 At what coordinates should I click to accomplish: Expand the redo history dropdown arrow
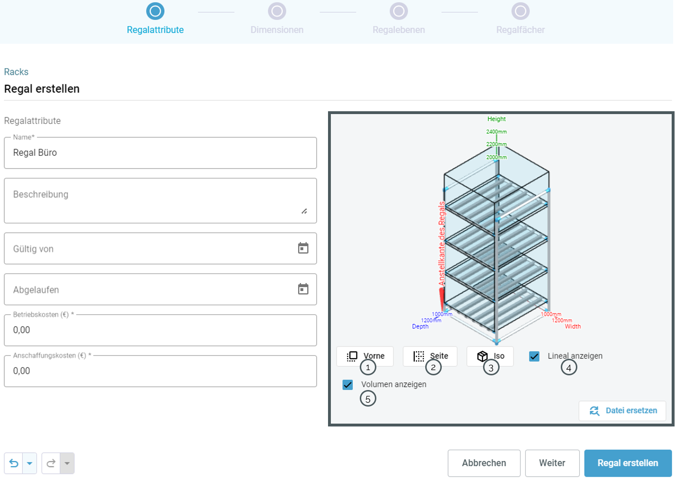pyautogui.click(x=67, y=463)
